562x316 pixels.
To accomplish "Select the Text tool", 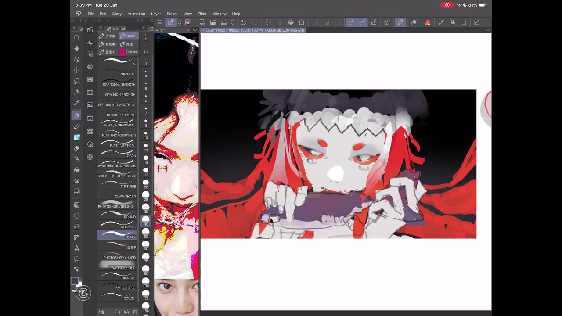I will tap(76, 248).
